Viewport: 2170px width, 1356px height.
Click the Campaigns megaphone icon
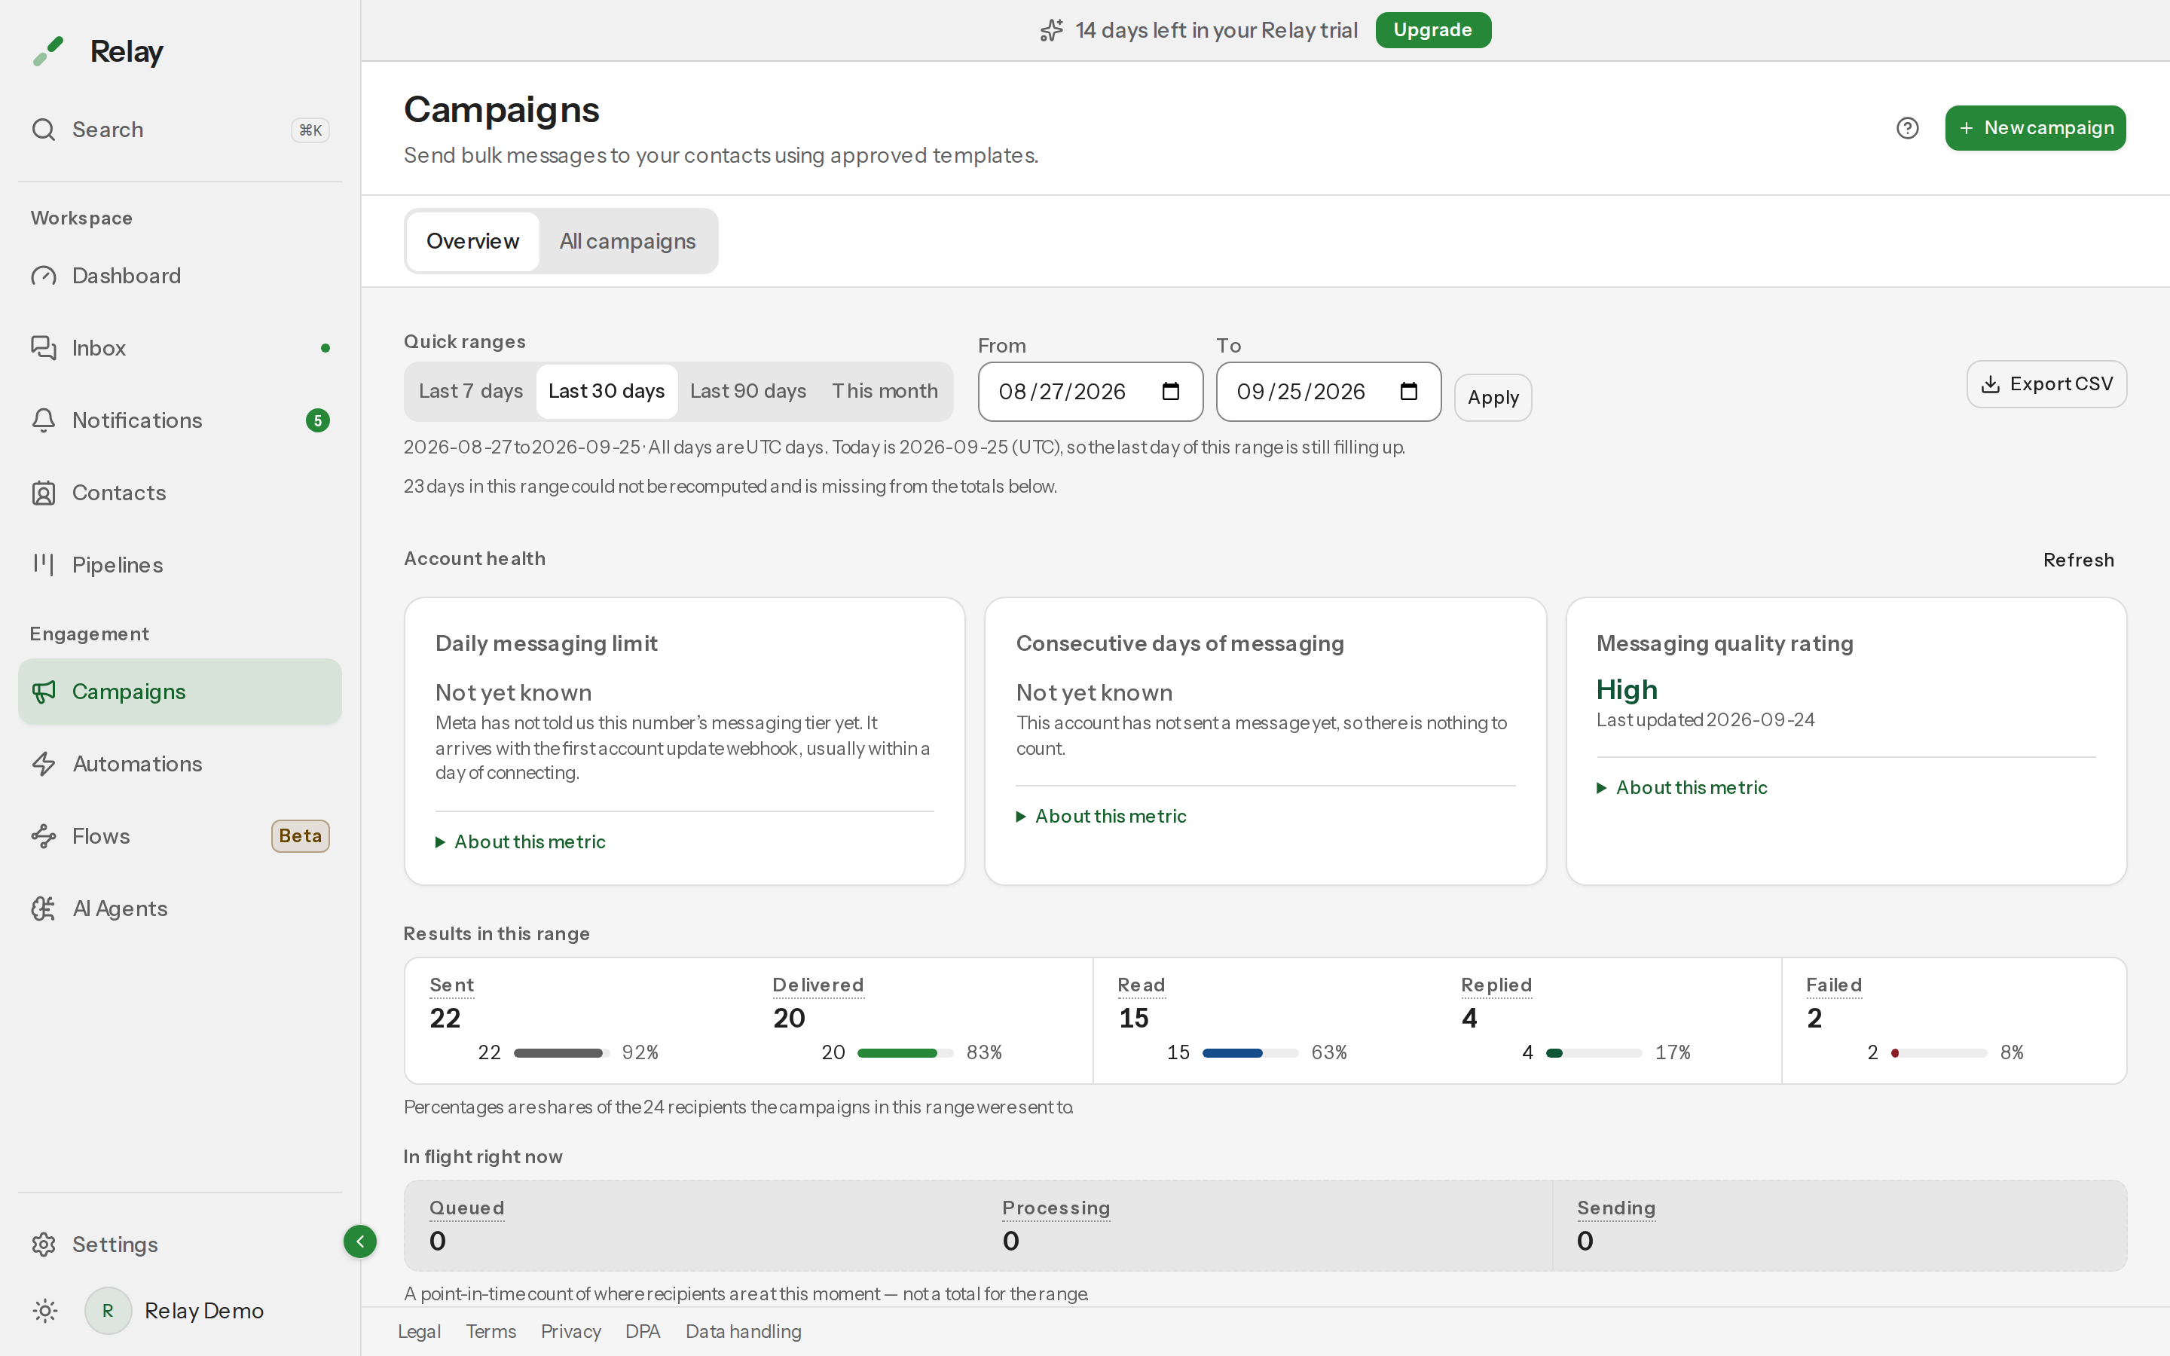coord(44,692)
